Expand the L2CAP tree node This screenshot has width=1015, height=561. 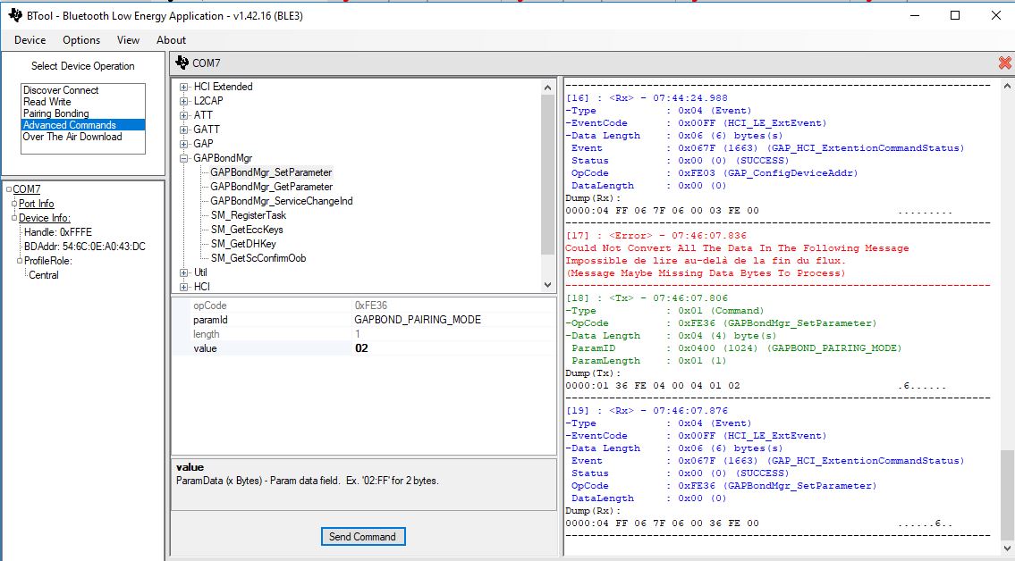(x=184, y=101)
